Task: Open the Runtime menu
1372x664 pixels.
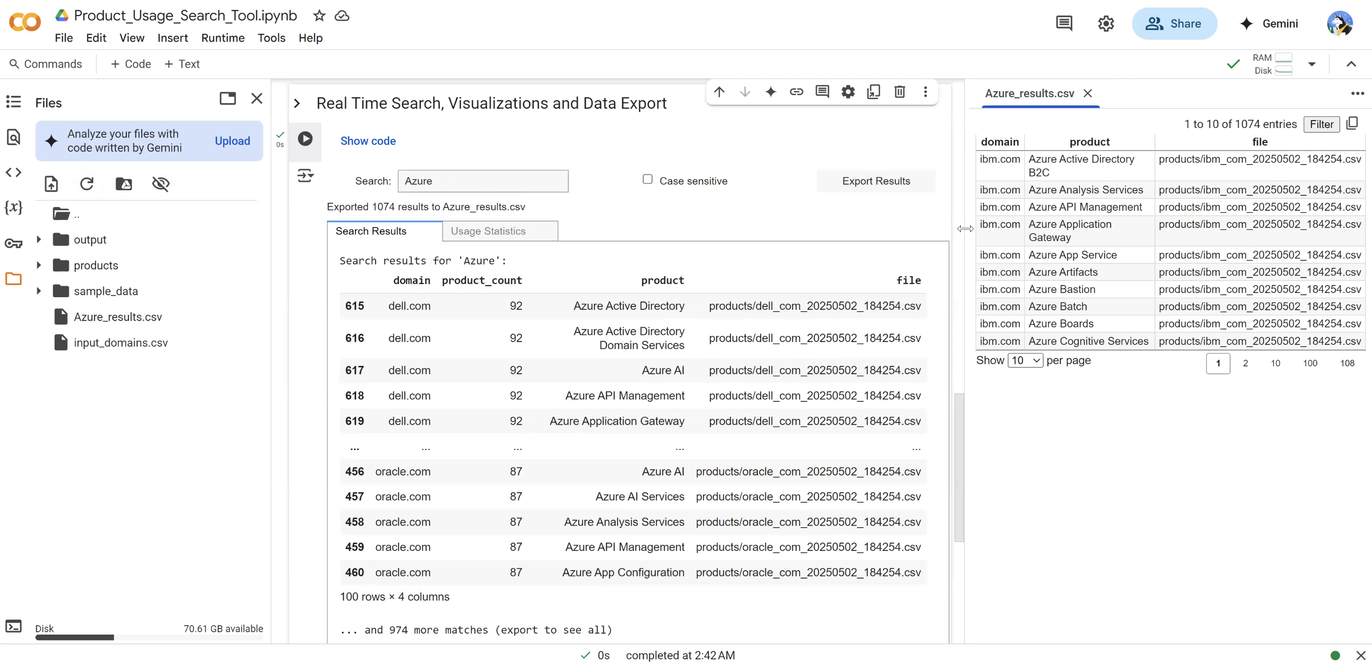Action: point(223,38)
